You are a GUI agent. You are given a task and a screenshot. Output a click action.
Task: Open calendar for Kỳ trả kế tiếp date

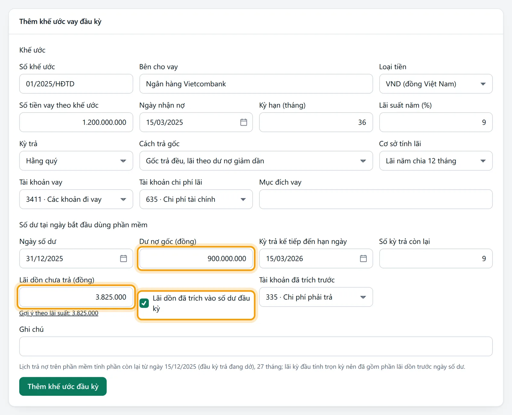(363, 258)
